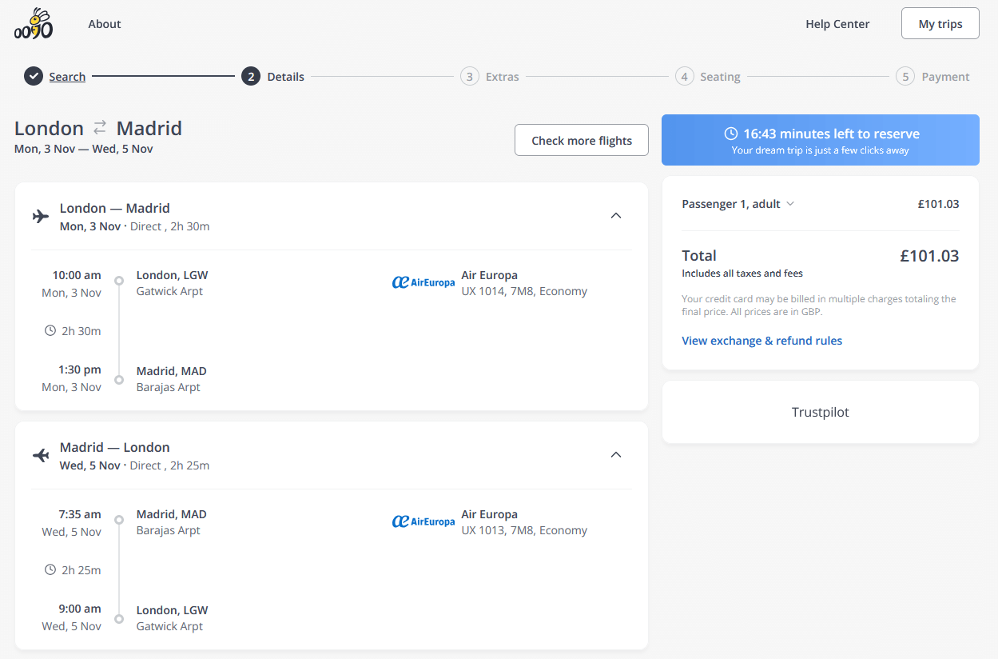Go back to the Search step

[x=67, y=77]
